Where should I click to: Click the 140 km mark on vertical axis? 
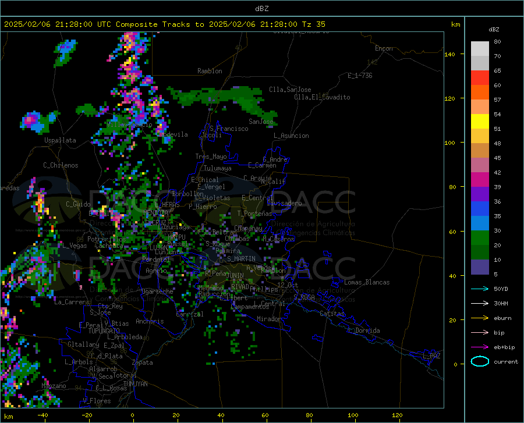point(450,54)
